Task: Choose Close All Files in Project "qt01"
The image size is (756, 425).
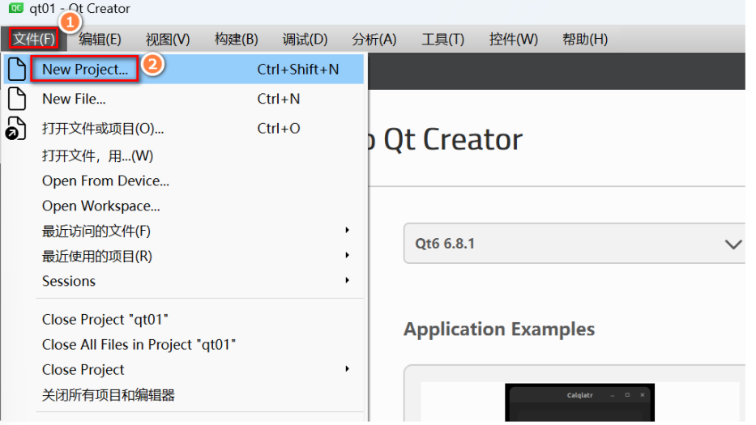Action: pos(184,345)
